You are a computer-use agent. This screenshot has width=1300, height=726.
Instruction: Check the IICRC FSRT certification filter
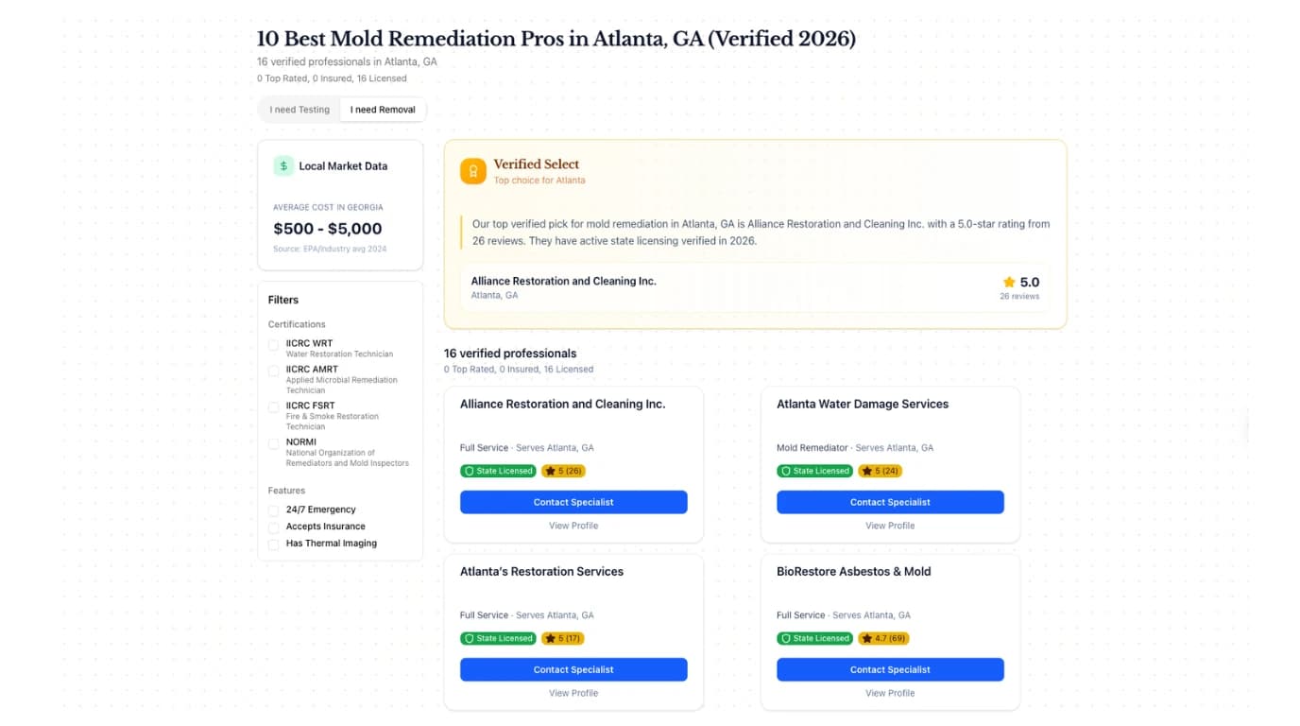273,407
